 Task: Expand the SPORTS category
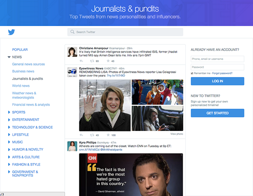coord(9,112)
